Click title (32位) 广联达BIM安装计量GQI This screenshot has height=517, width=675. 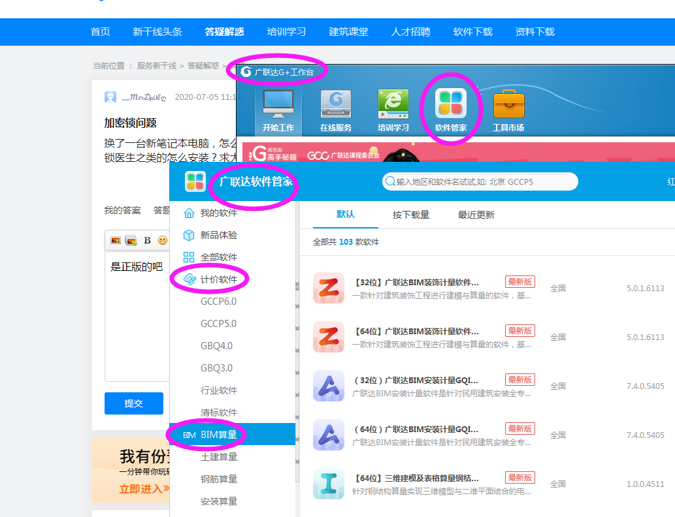click(x=416, y=381)
